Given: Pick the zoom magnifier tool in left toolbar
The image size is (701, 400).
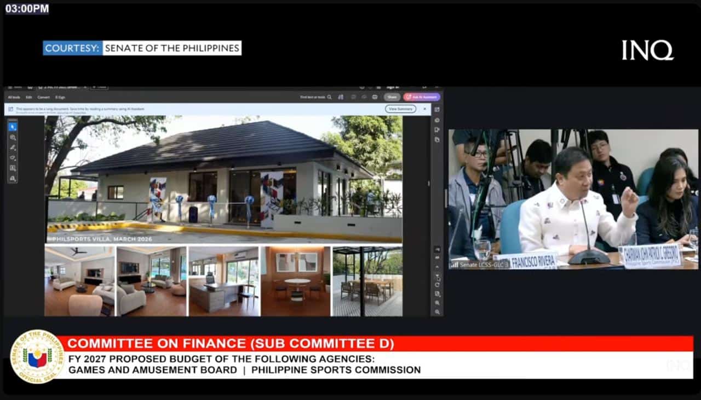Looking at the screenshot, I should tap(13, 137).
